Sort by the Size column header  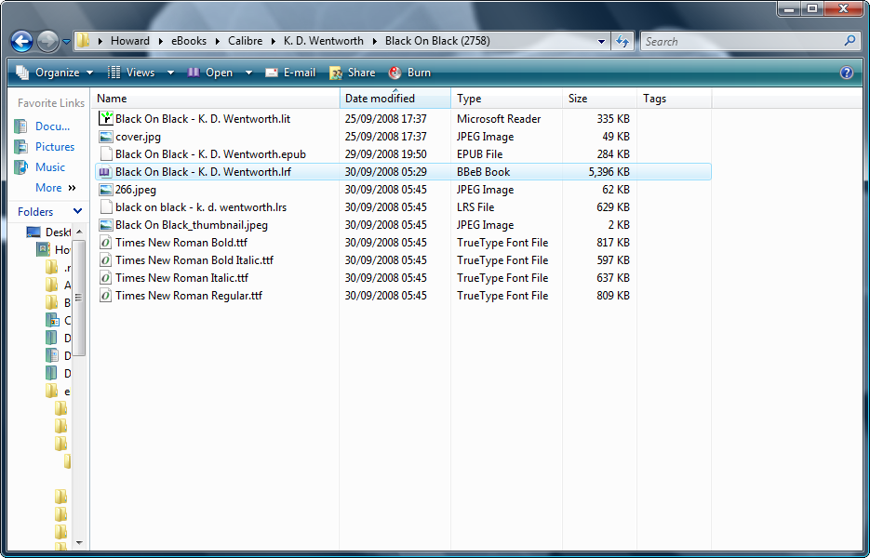click(599, 99)
